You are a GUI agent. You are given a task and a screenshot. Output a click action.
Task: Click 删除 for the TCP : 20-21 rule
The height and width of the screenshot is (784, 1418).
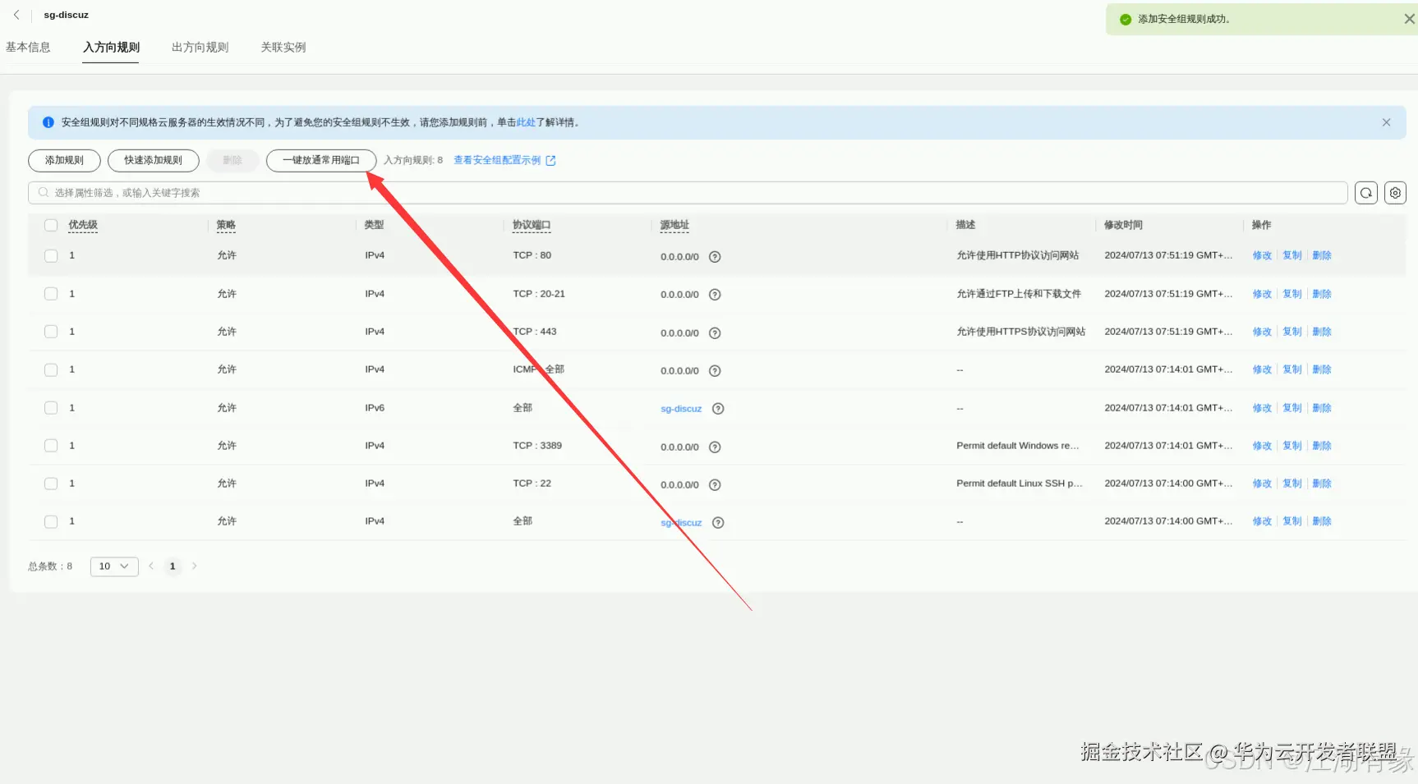coord(1322,294)
